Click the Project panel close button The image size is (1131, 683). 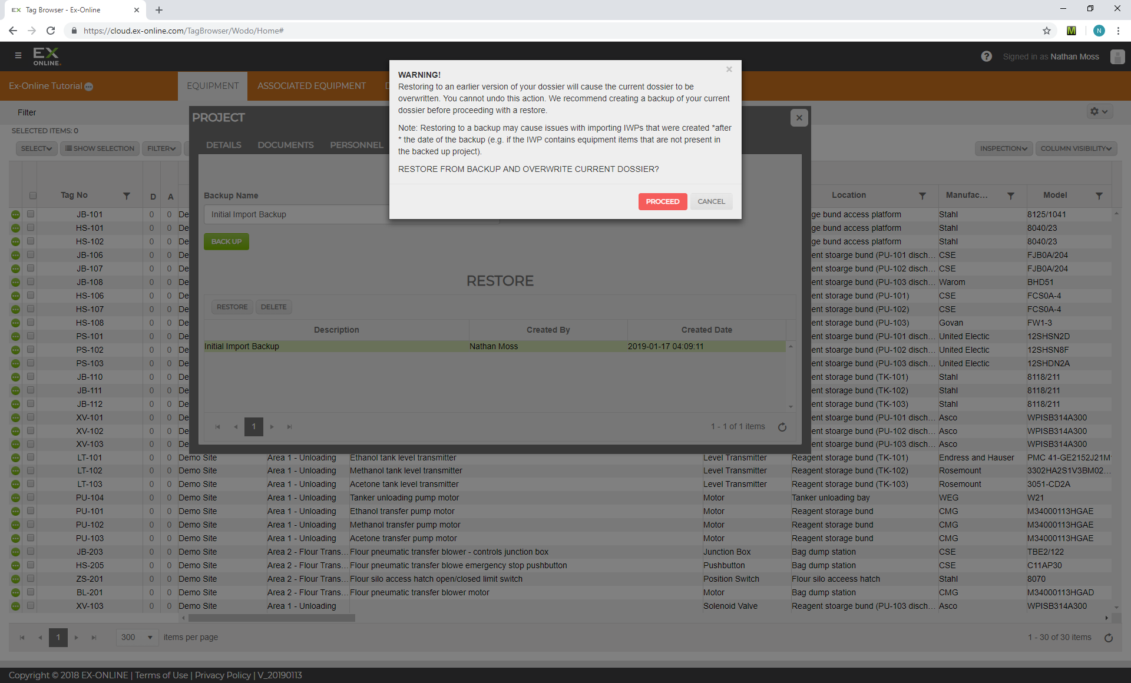(x=799, y=118)
